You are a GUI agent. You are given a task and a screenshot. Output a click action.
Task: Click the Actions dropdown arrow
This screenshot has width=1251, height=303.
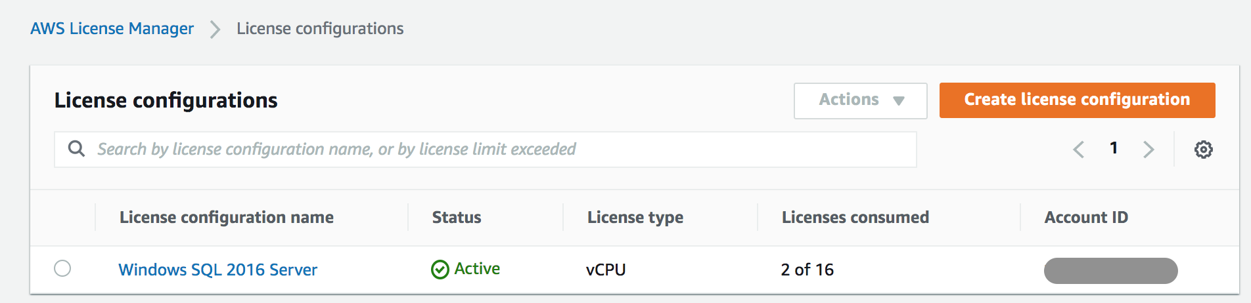(899, 101)
